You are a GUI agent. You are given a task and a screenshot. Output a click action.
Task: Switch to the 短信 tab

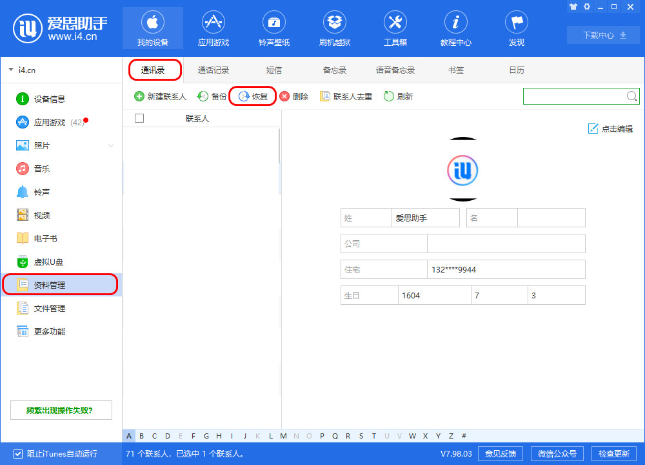(274, 70)
